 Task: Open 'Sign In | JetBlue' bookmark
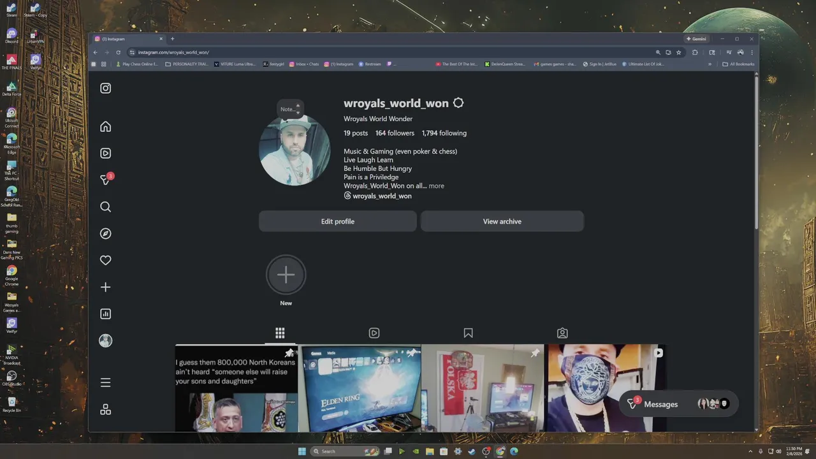(600, 64)
